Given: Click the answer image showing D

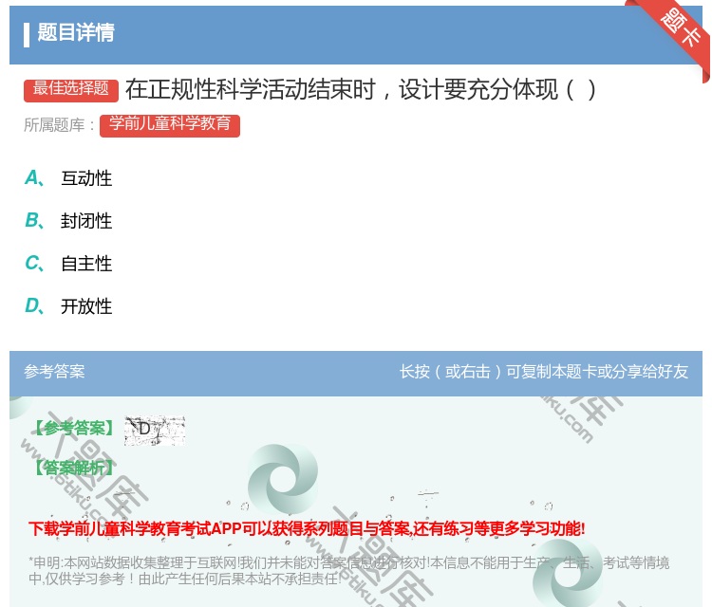Looking at the screenshot, I should (155, 430).
